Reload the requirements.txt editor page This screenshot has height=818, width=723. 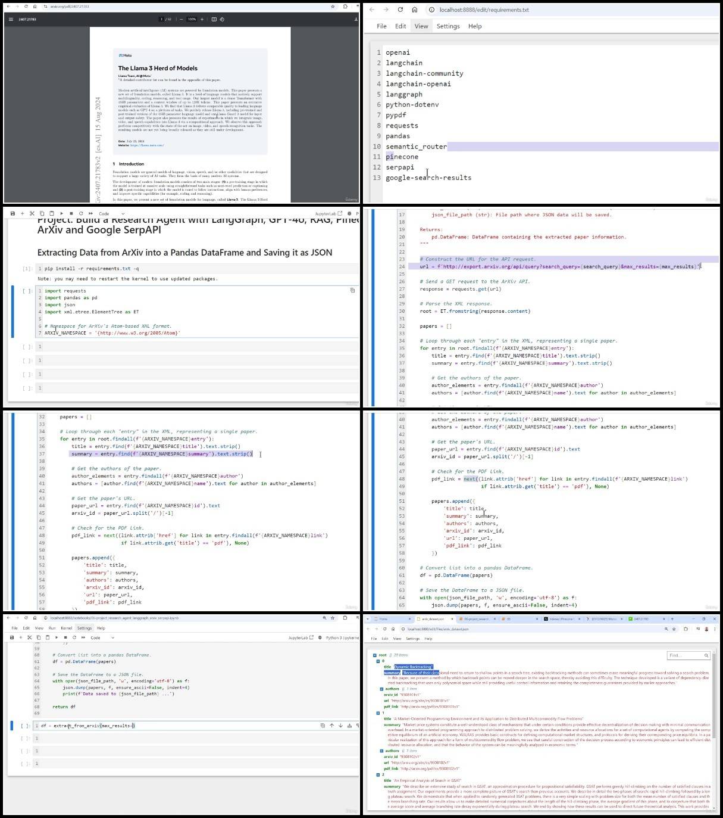tap(400, 10)
